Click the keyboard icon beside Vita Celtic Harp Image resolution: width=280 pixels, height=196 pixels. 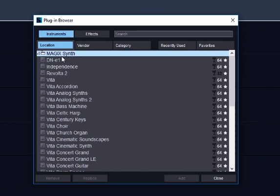[43, 112]
